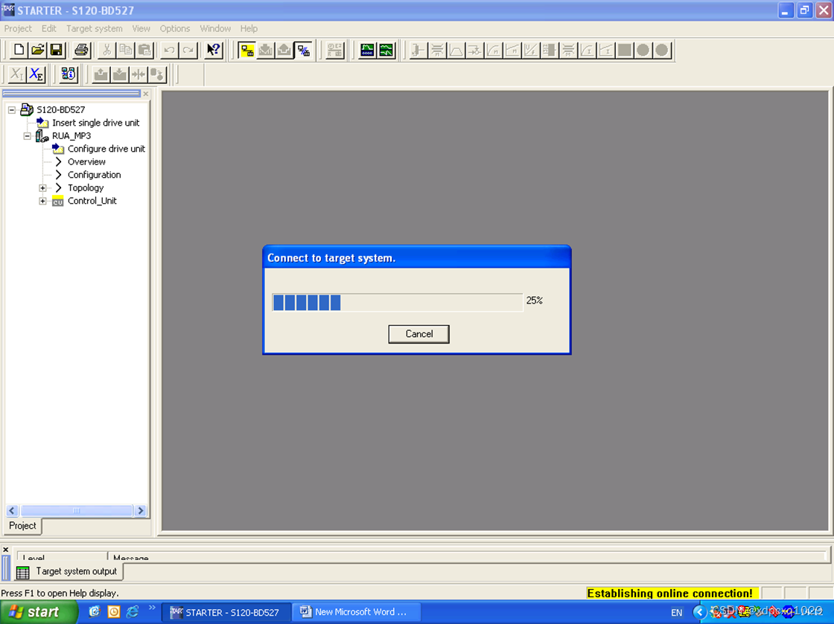Open the Options menu
This screenshot has height=624, width=834.
(x=174, y=29)
